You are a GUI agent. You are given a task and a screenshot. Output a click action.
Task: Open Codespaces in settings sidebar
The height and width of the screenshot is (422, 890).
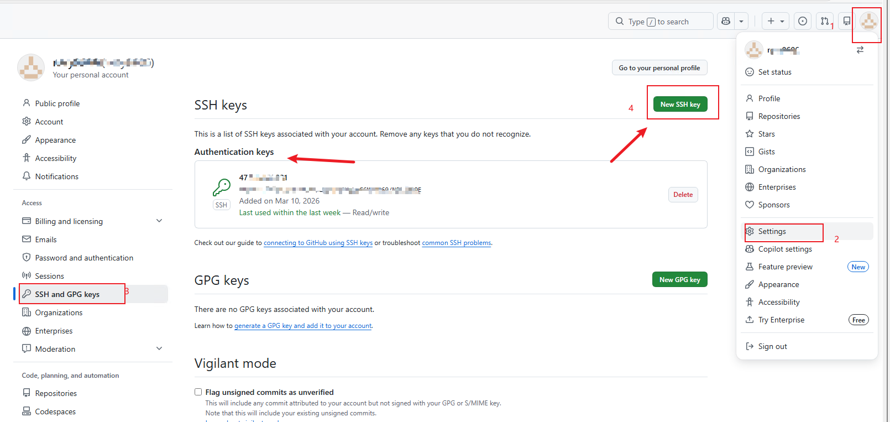(x=93, y=411)
